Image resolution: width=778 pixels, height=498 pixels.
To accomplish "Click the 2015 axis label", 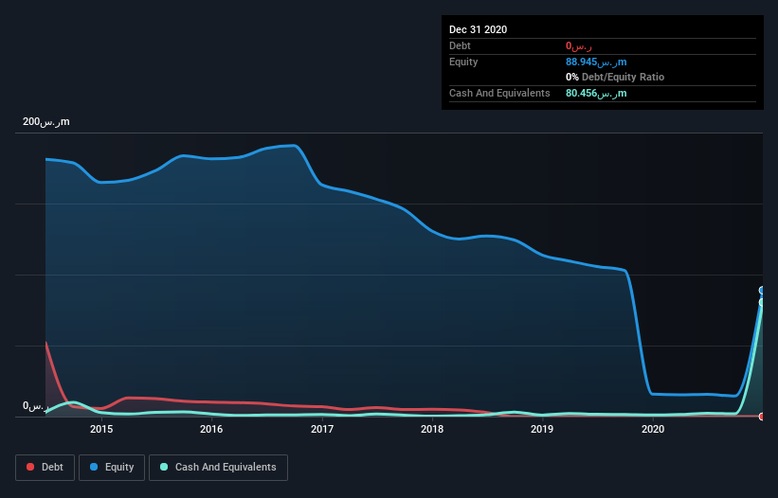I will [x=101, y=429].
